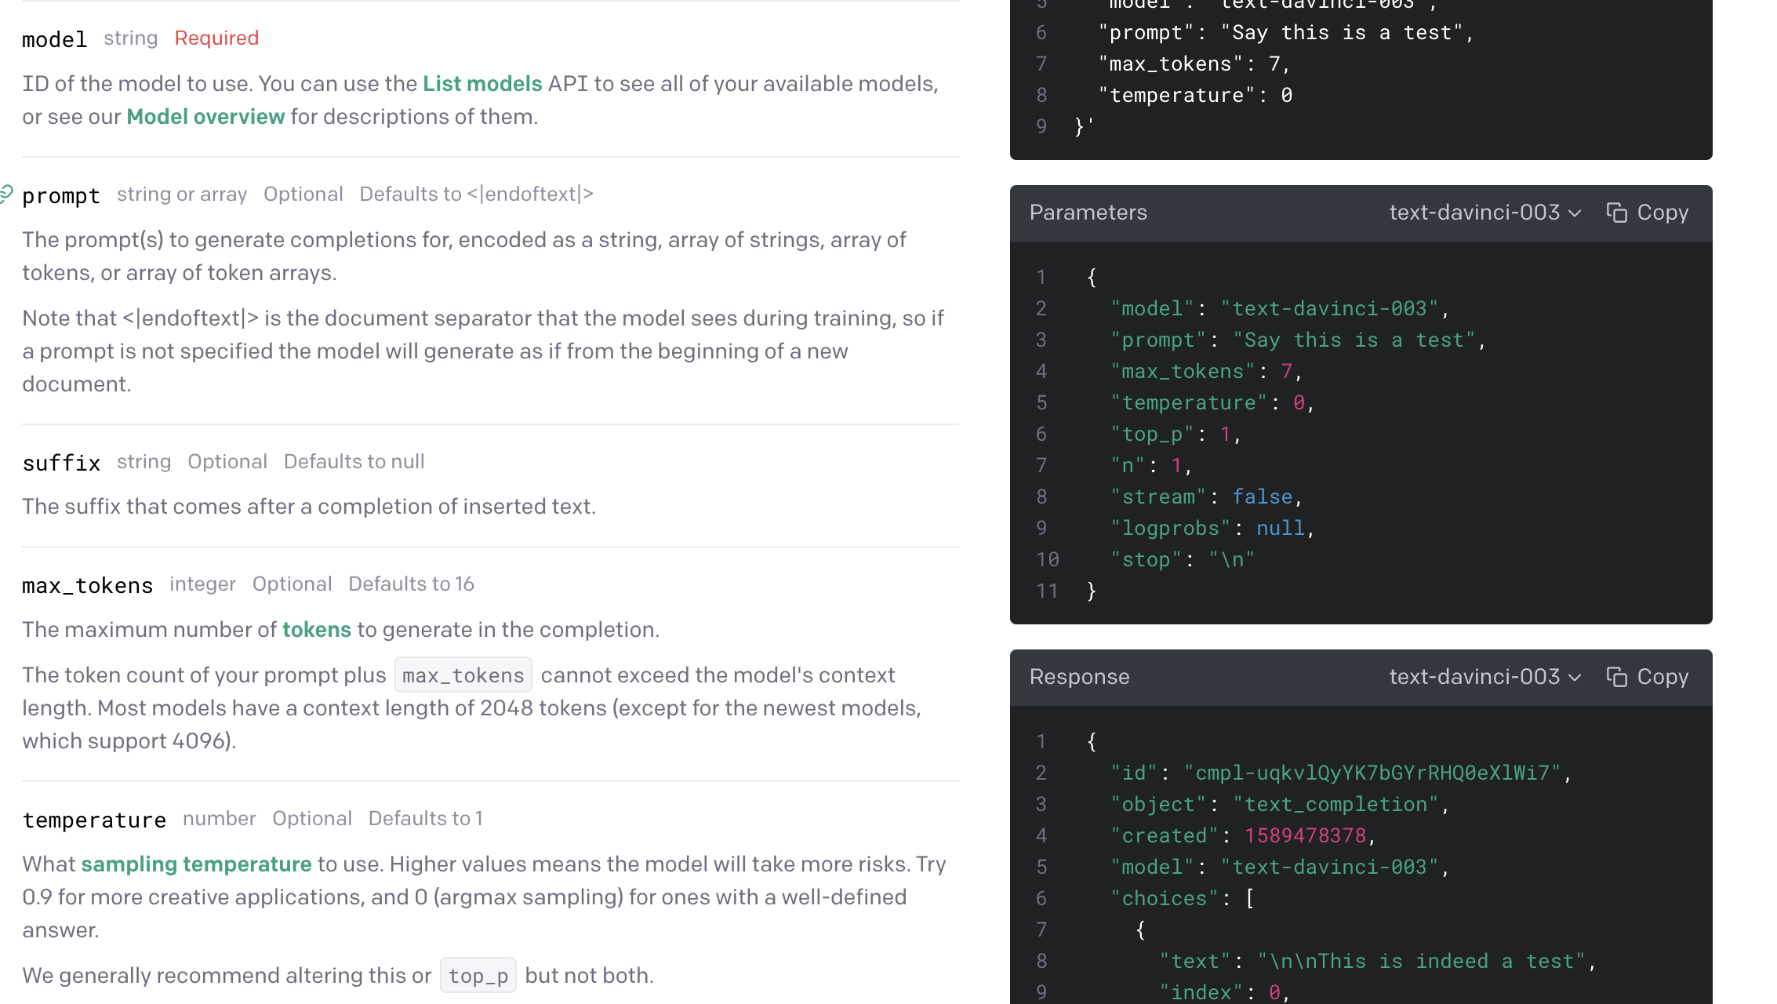1777x1004 pixels.
Task: Click the "max_tokens": 7 line in top request code
Action: pyautogui.click(x=1194, y=64)
